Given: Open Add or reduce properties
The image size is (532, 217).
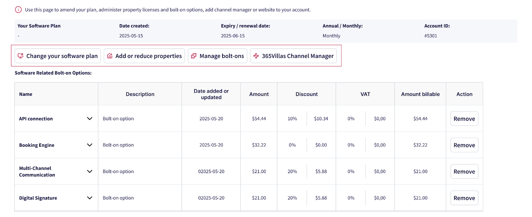Looking at the screenshot, I should coord(148,56).
